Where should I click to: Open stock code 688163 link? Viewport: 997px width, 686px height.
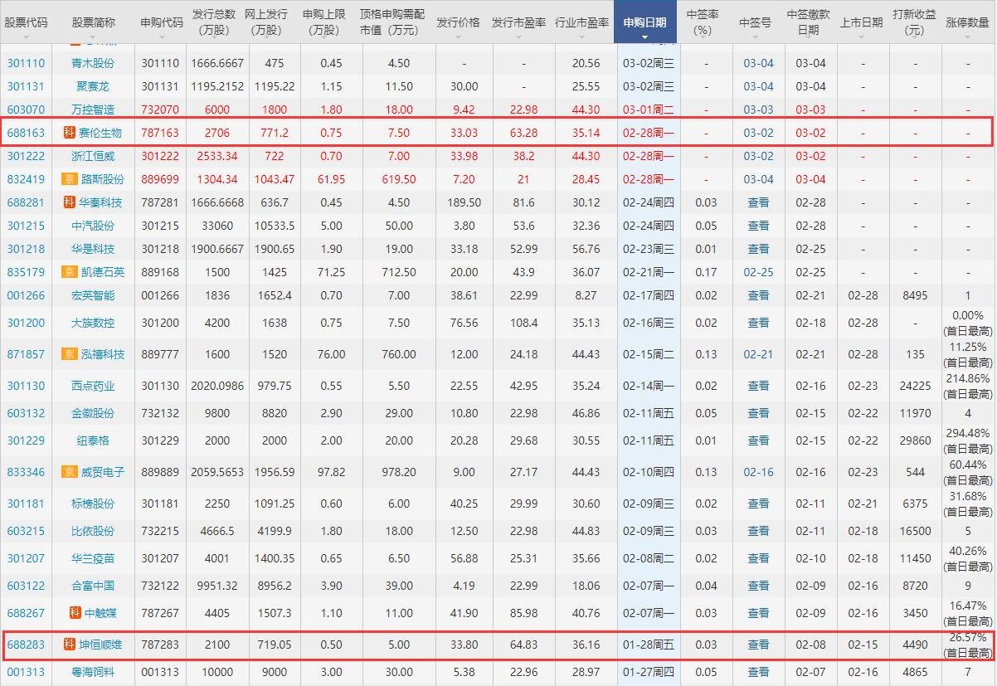pyautogui.click(x=27, y=133)
